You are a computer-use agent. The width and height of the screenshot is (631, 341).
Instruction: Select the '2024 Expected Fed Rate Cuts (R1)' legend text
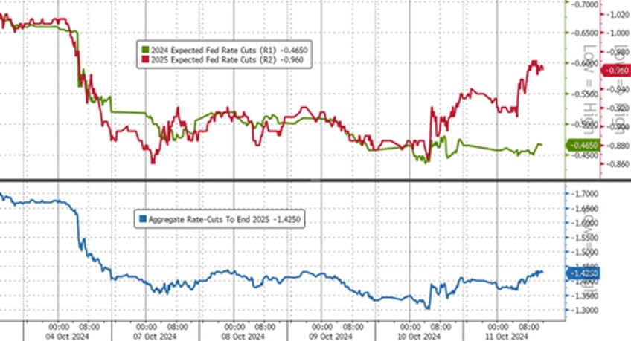(x=214, y=51)
